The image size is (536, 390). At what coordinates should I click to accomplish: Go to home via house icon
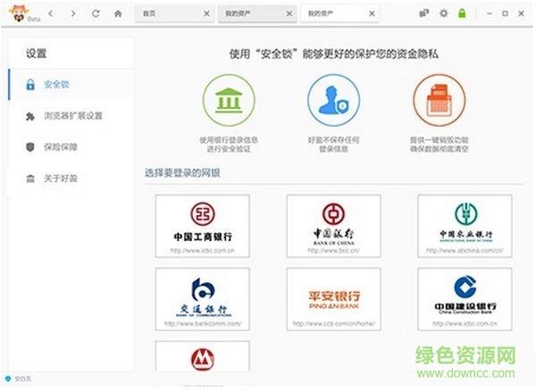(118, 14)
